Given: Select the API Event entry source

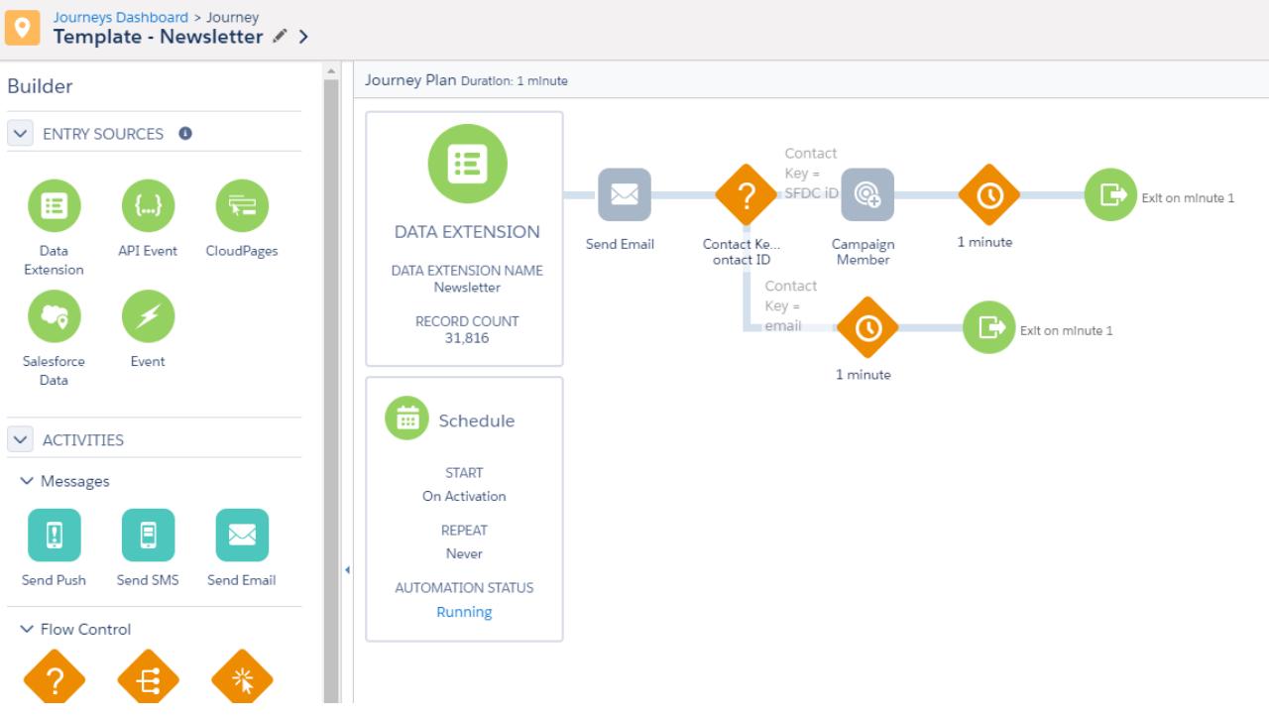Looking at the screenshot, I should pos(148,205).
